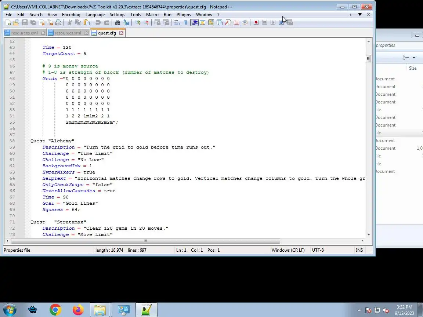
Task: Open Chrome from the taskbar
Action: click(x=55, y=310)
